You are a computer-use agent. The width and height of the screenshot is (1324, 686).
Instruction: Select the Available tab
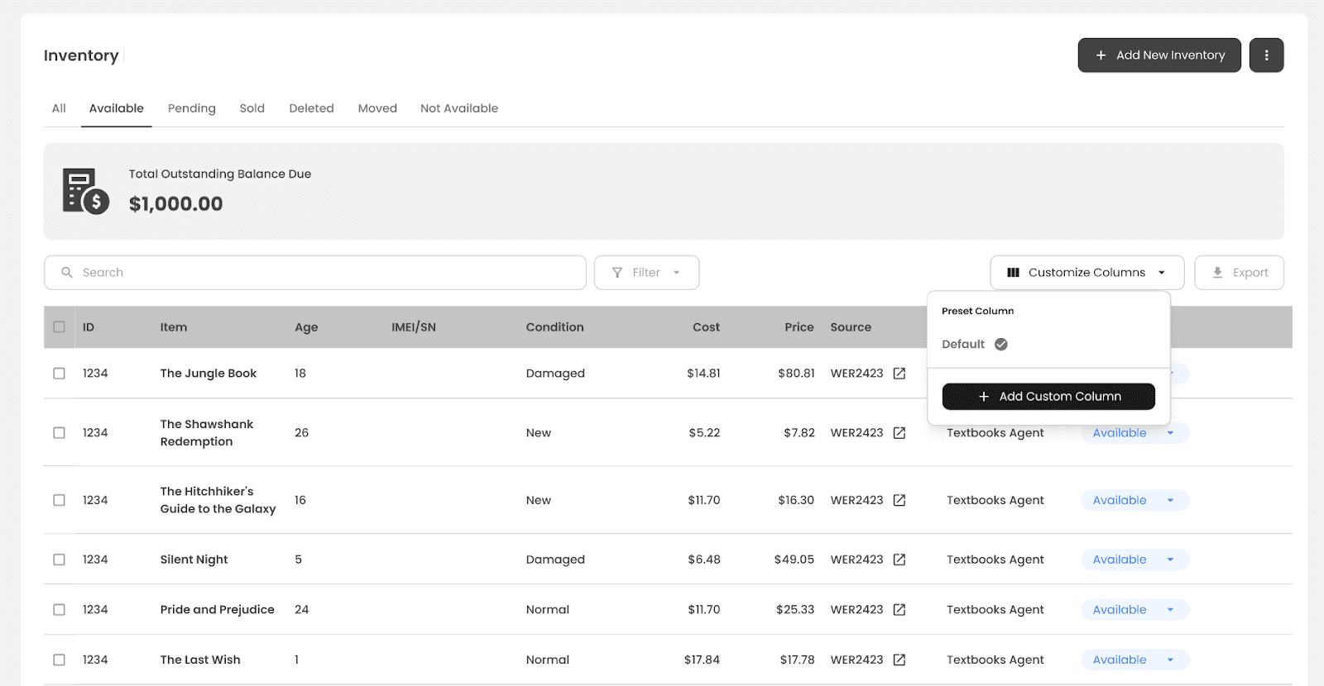pos(117,108)
